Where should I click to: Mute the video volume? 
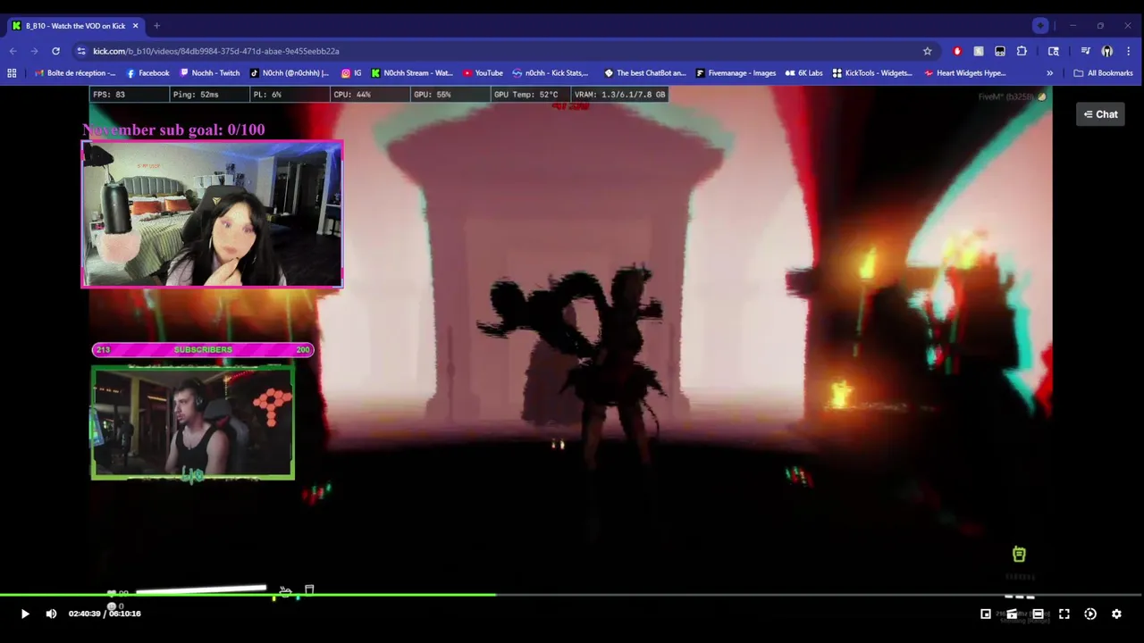pyautogui.click(x=51, y=614)
